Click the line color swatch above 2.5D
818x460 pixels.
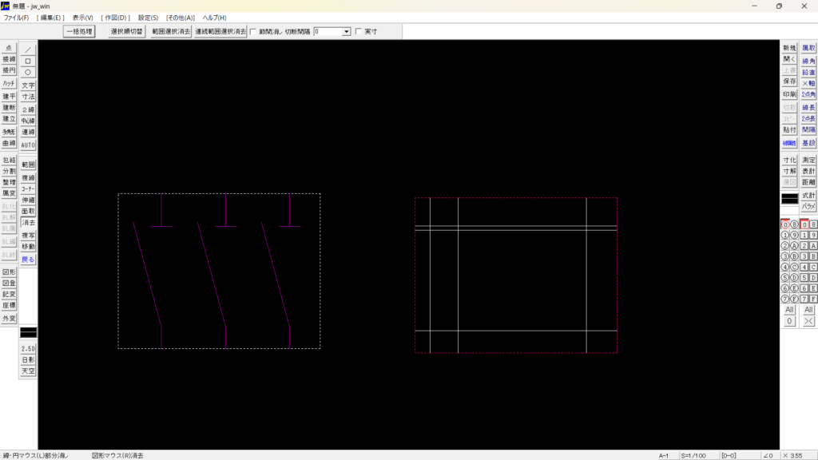point(28,332)
